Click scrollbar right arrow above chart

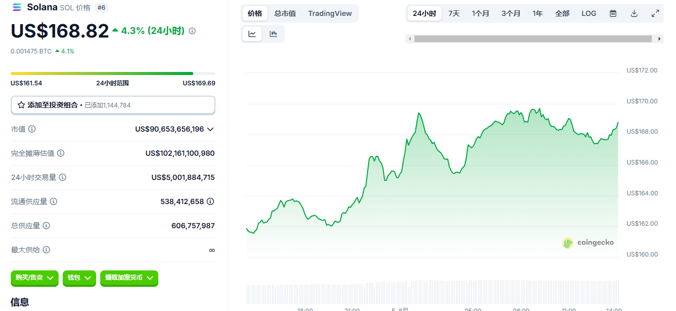660,39
